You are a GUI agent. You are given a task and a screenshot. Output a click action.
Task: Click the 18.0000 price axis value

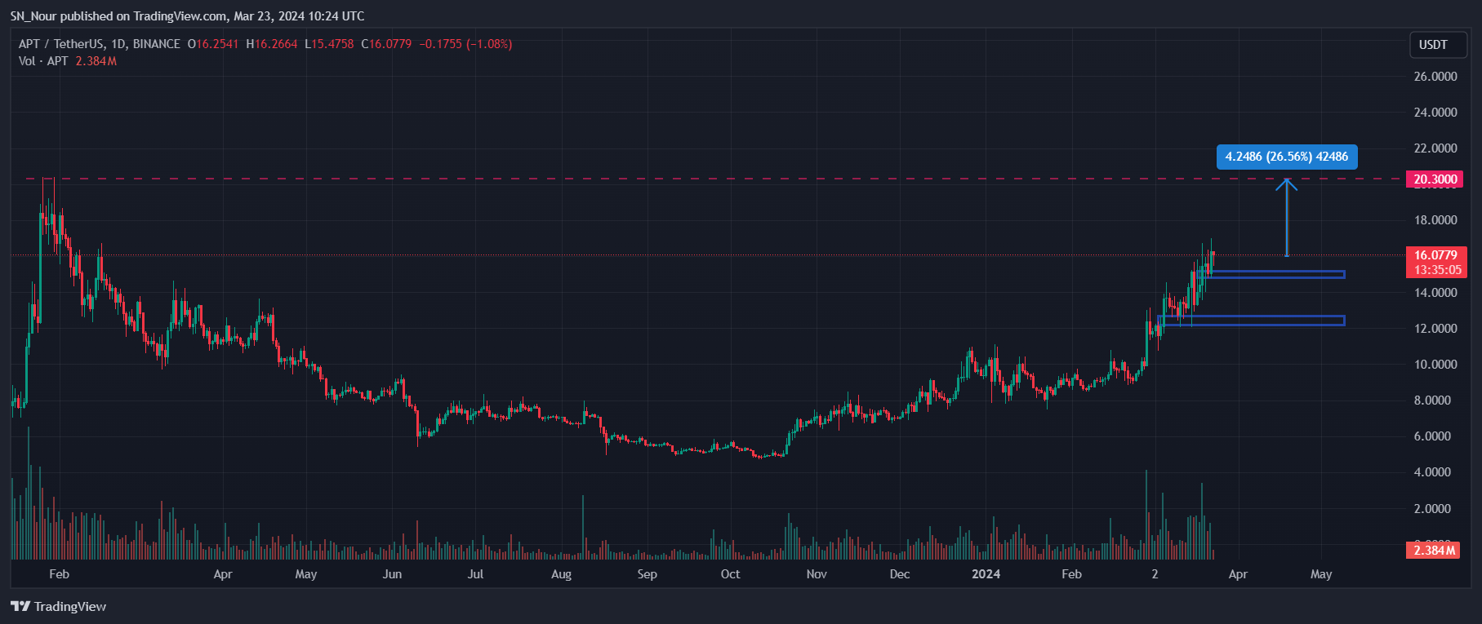click(x=1435, y=220)
